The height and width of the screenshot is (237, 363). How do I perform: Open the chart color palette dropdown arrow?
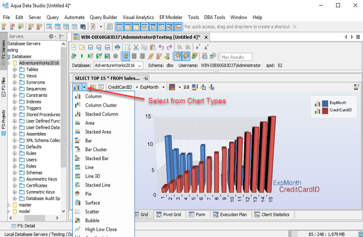(180, 87)
